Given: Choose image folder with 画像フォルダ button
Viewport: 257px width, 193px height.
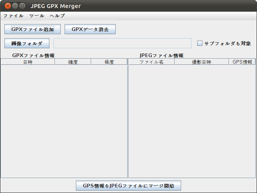Looking at the screenshot, I should (27, 43).
